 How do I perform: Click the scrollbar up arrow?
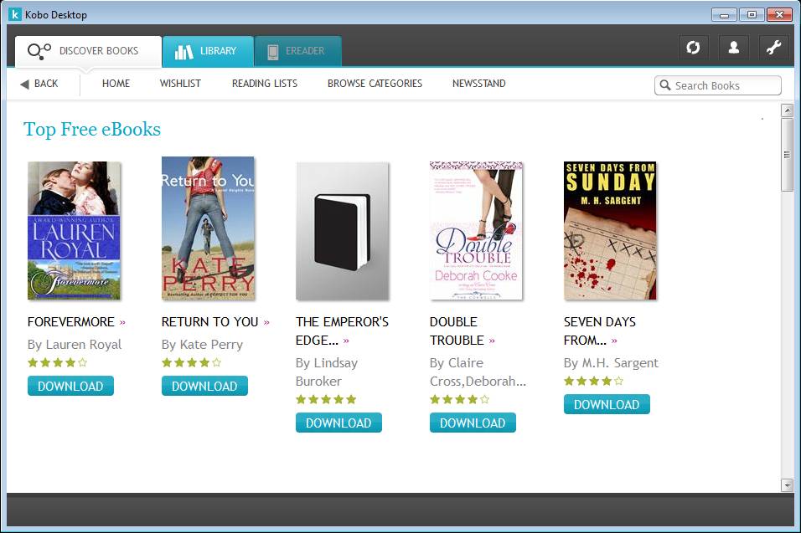[787, 110]
